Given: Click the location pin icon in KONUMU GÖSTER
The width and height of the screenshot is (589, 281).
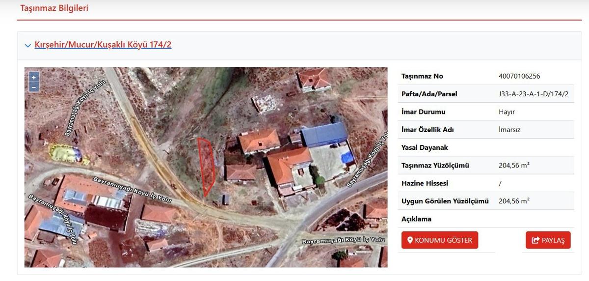Looking at the screenshot, I should click(410, 240).
